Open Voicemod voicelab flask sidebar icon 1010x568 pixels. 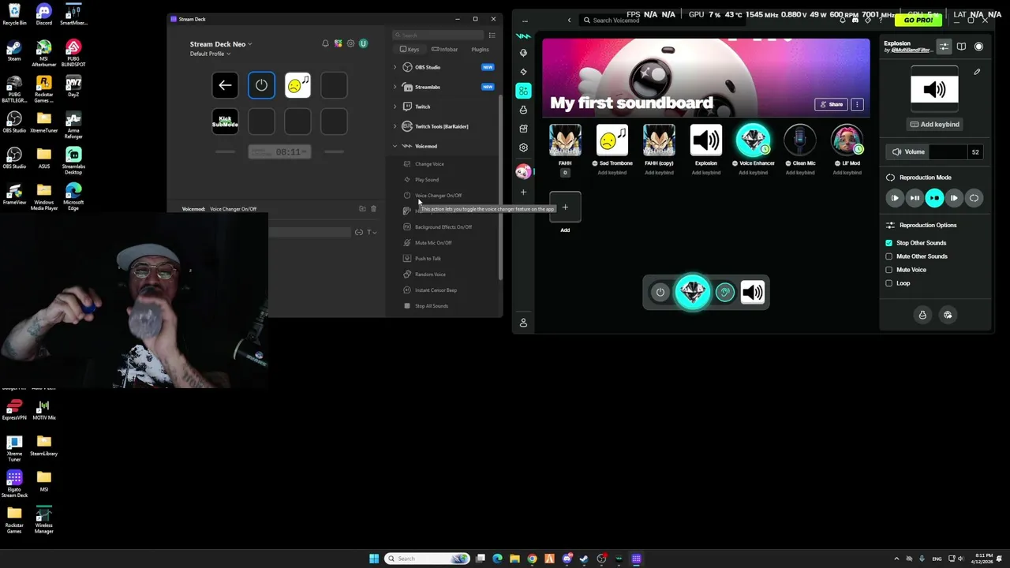tap(523, 110)
